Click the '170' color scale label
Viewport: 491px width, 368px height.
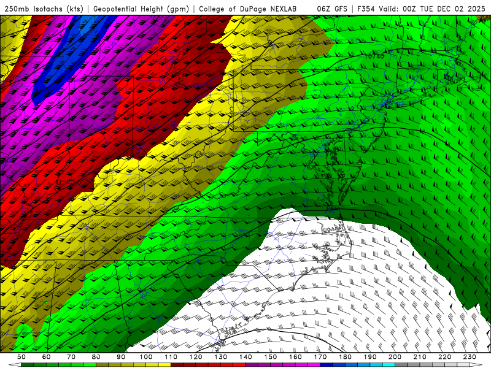pos(320,357)
